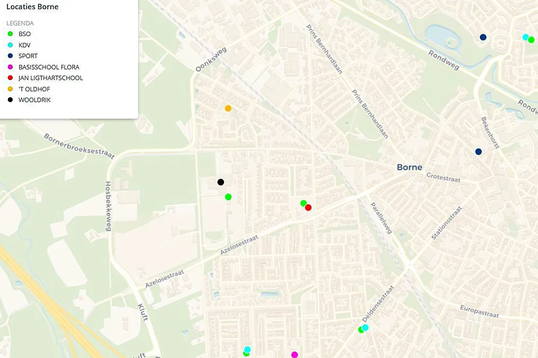The height and width of the screenshot is (358, 538).
Task: Select the 'T OLDHOF legend label
Action: tap(34, 89)
